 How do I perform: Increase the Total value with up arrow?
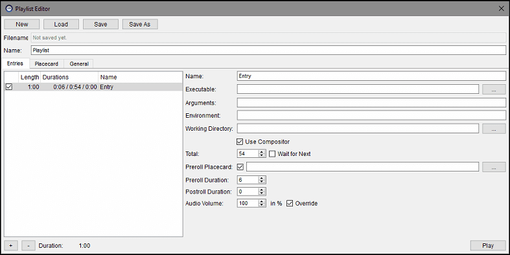(262, 152)
